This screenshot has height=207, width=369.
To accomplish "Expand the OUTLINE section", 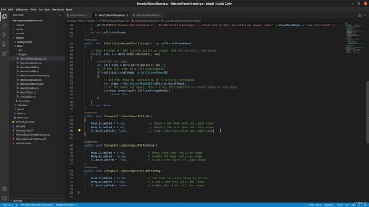I will (18, 201).
